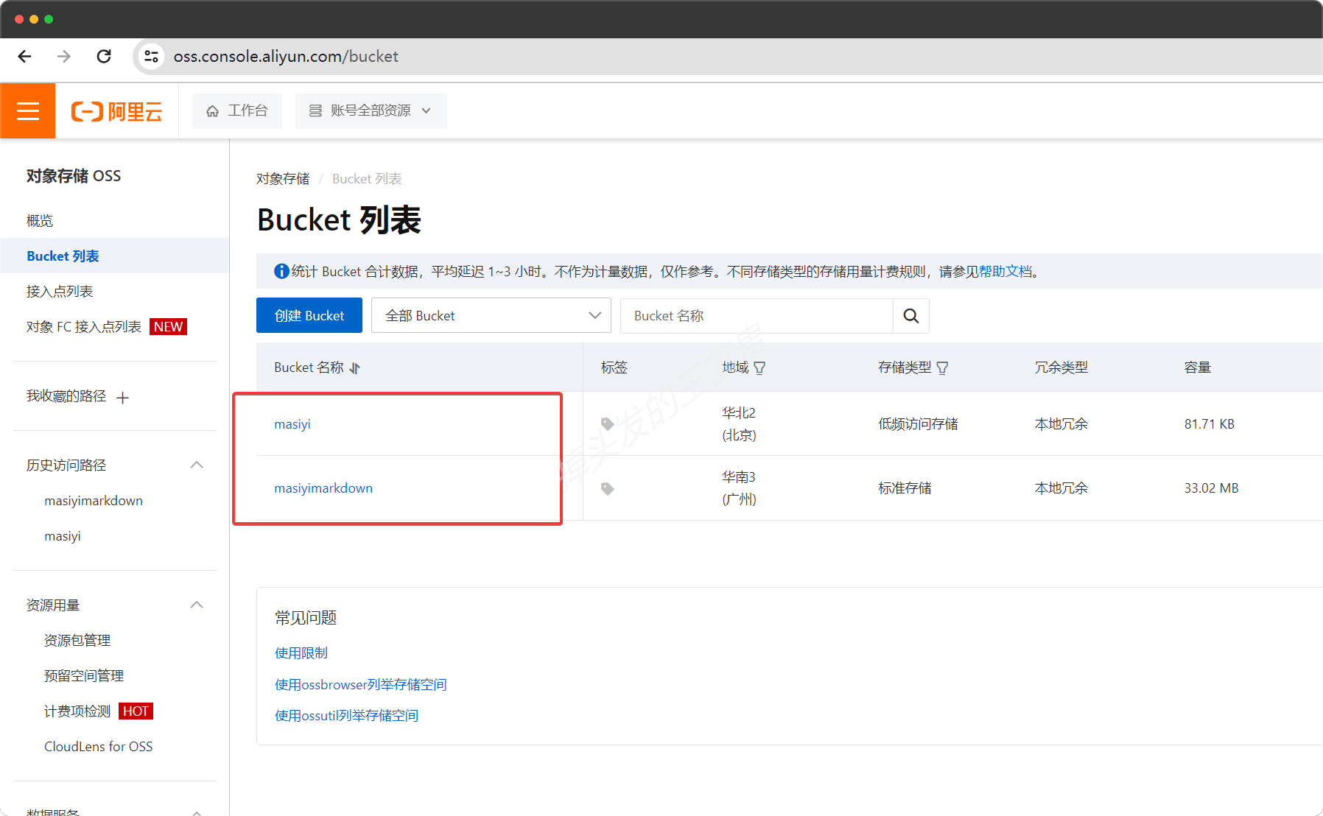
Task: Collapse the 资源用量 section
Action: pos(197,605)
